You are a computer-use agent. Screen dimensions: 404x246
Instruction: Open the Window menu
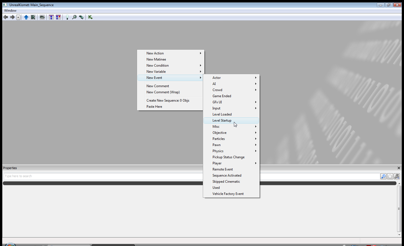pos(10,11)
